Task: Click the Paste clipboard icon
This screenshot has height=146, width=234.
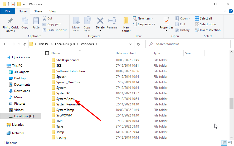Action: coord(36,21)
